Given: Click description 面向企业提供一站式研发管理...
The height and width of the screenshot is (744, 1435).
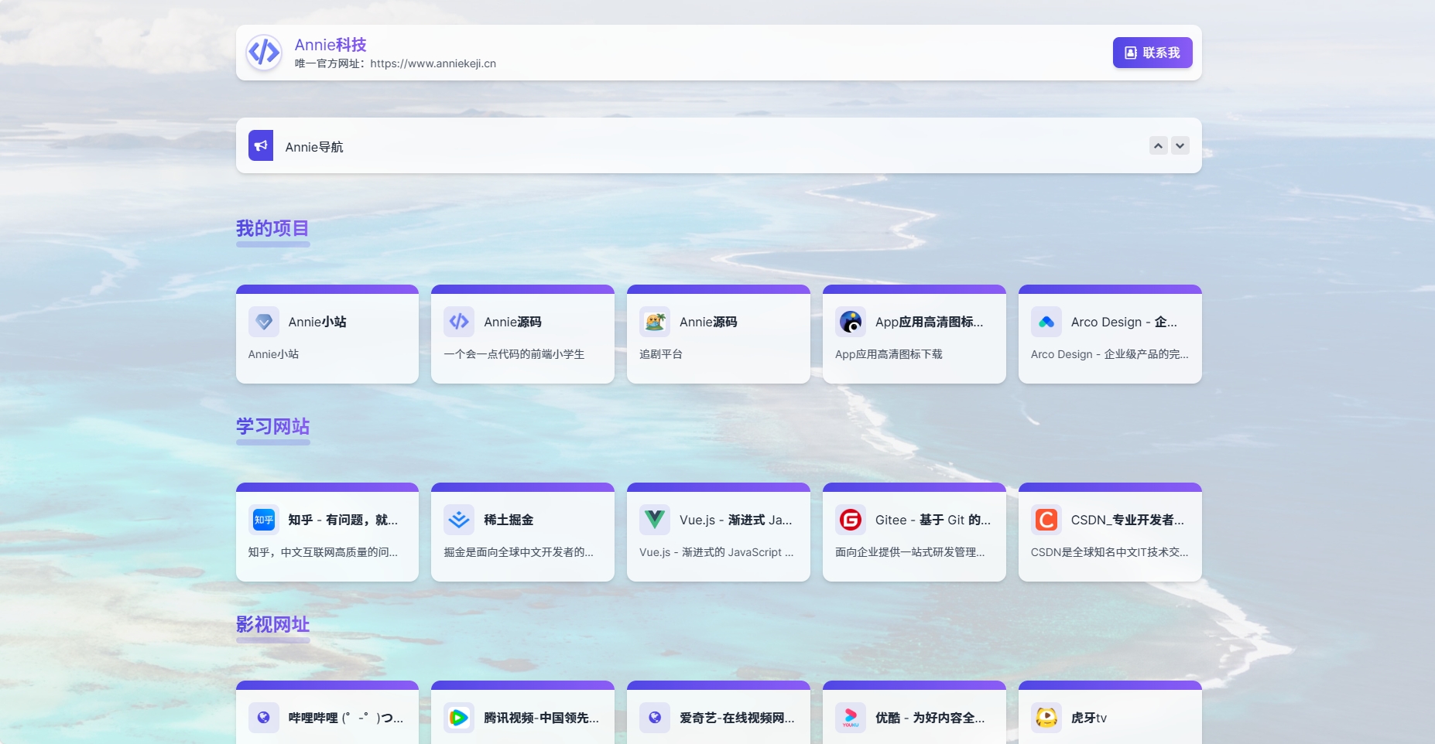Looking at the screenshot, I should [x=910, y=552].
